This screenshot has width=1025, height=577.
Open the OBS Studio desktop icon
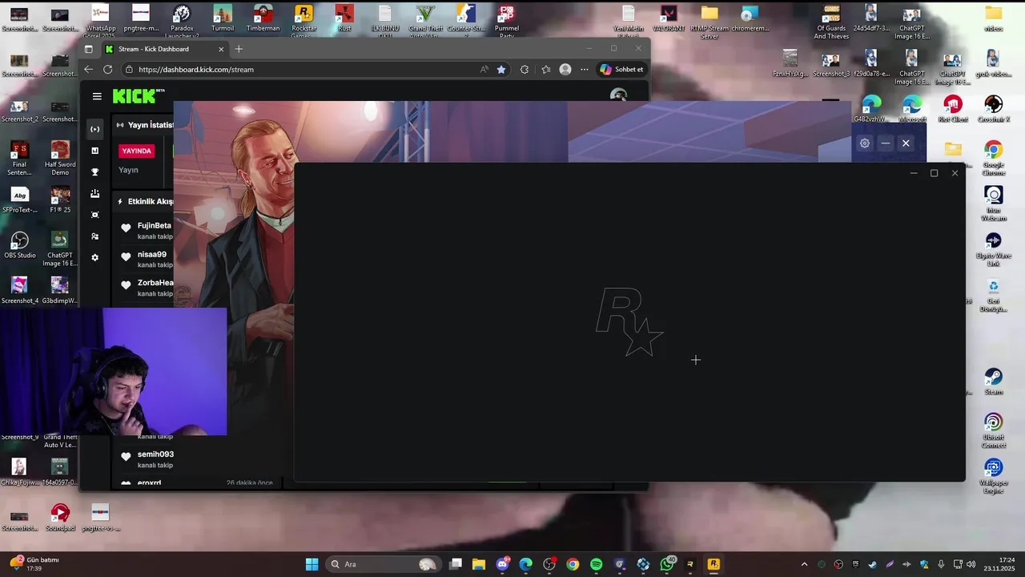(x=19, y=245)
